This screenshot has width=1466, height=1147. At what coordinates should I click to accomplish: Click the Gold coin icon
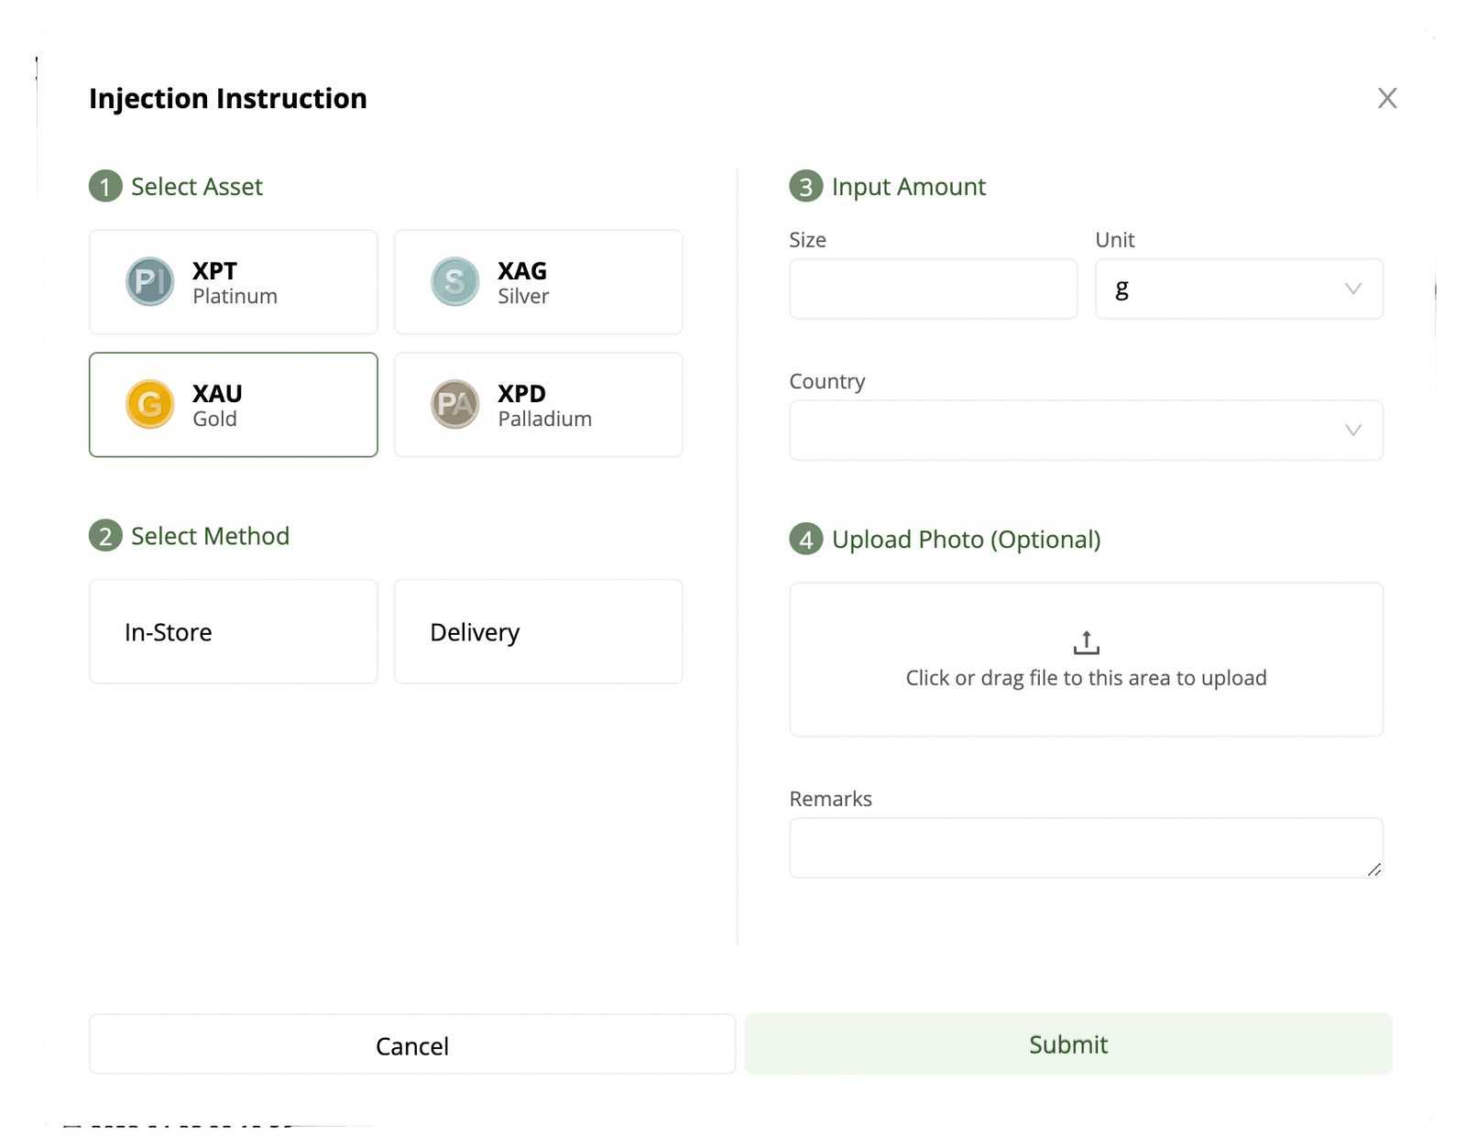click(149, 404)
